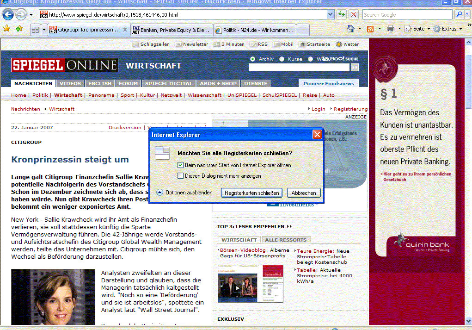Play the Börsen-Videoblog video thumbnail
The height and width of the screenshot is (330, 472).
point(251,284)
